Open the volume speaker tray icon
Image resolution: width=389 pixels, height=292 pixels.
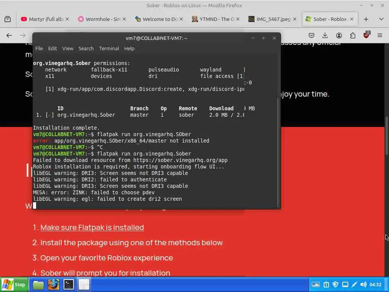[x=363, y=284]
